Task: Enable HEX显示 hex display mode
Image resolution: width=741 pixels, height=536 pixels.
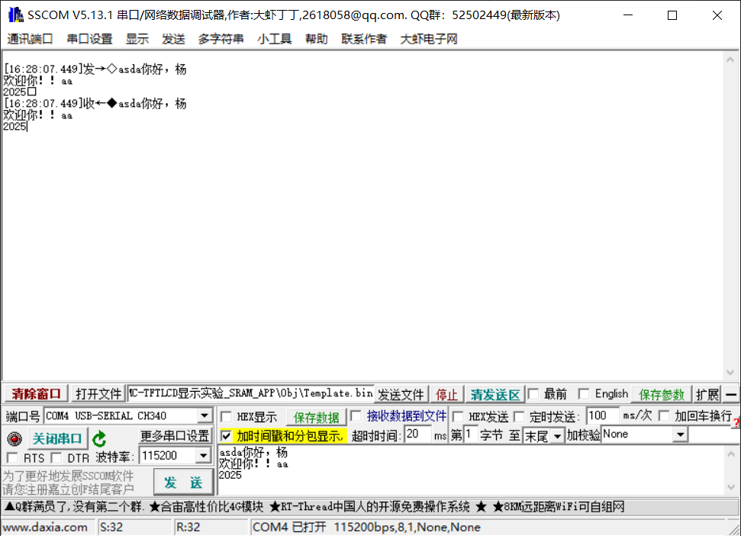Action: (x=227, y=415)
